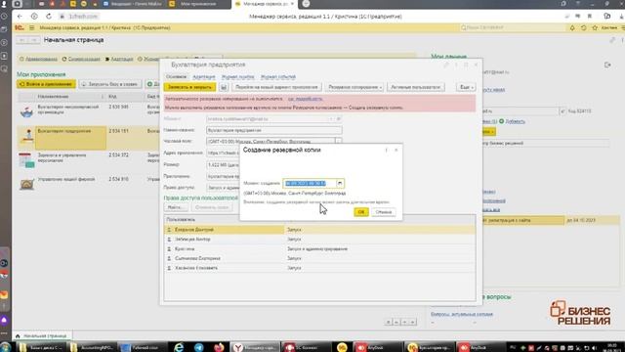The height and width of the screenshot is (352, 625).
Task: Open the history icon in 1C header
Action: pos(584,27)
